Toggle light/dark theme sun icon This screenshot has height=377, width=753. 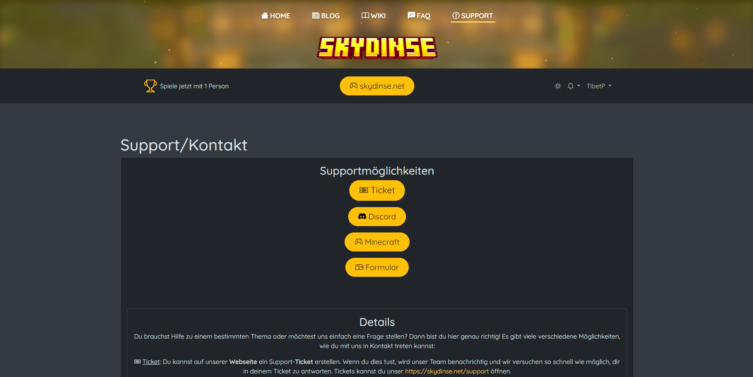coord(558,86)
